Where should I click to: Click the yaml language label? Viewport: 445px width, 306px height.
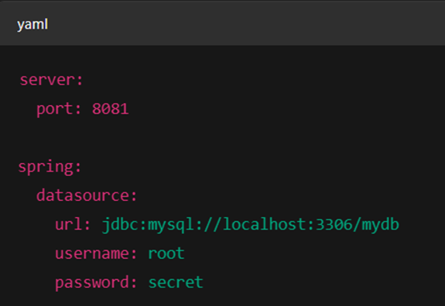tap(33, 25)
